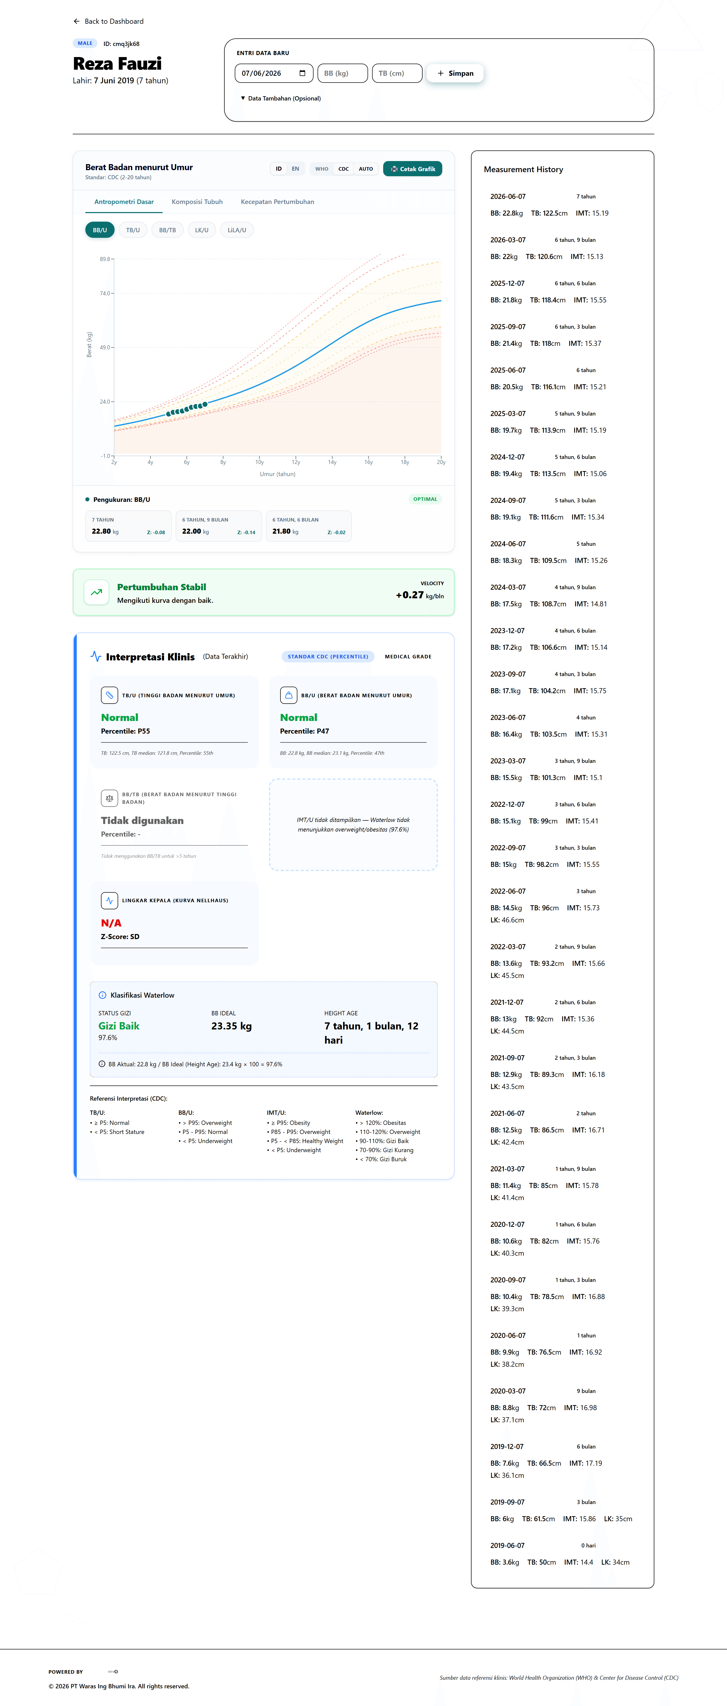Open the Komposisi Tubuh tab
The height and width of the screenshot is (1706, 727).
point(197,202)
